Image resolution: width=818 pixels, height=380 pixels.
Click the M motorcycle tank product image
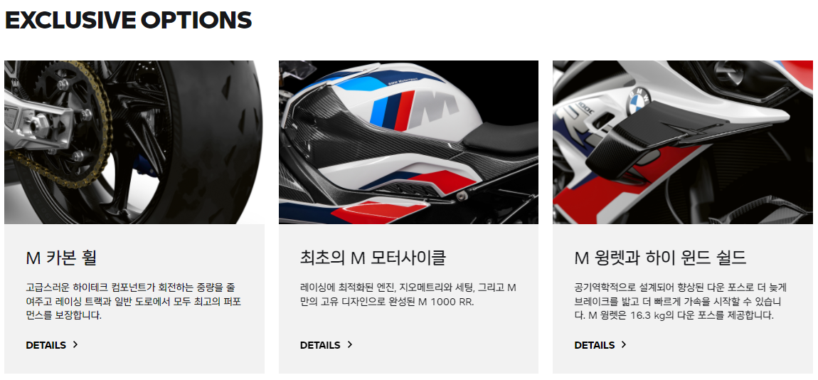[408, 142]
